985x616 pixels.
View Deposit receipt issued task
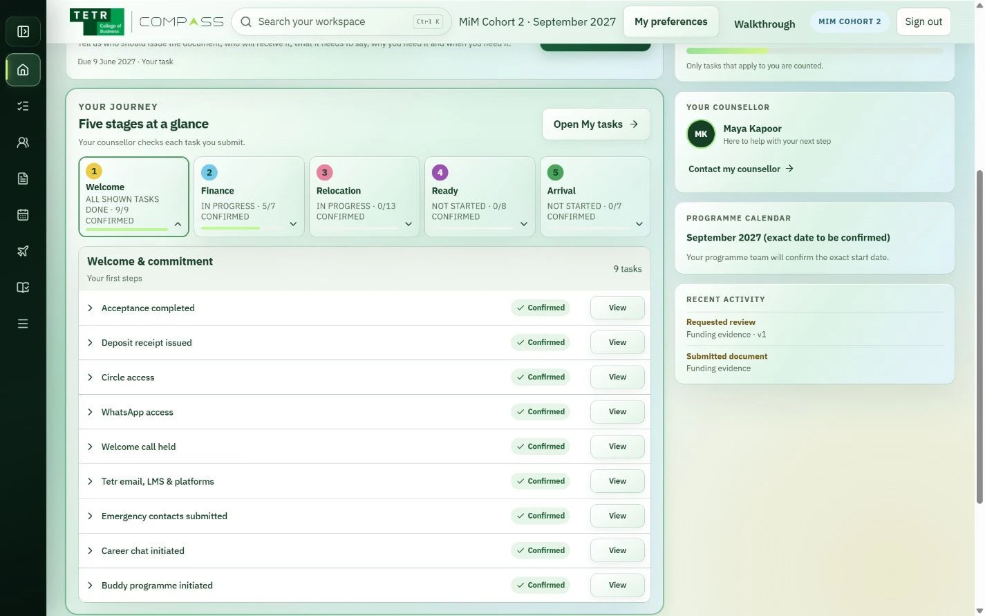click(617, 342)
